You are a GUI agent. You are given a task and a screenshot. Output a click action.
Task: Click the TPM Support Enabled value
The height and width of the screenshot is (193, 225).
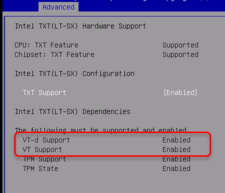(x=176, y=159)
